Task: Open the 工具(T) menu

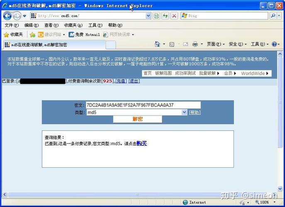Action: coord(95,25)
